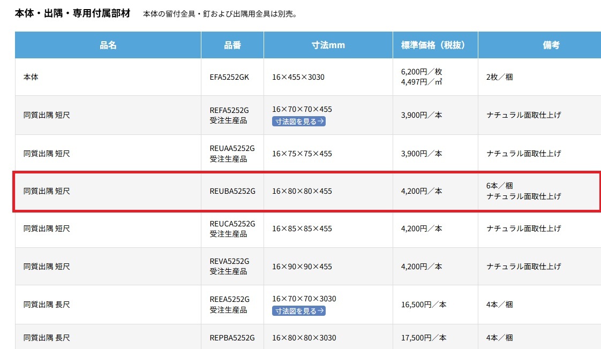
Task: Click 寸法図を見る button under 16×70×70×455
Action: click(299, 122)
